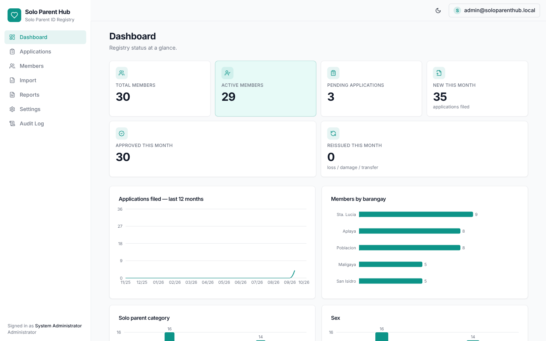Click the Reissued This Month refresh icon
546x341 pixels.
(x=333, y=133)
